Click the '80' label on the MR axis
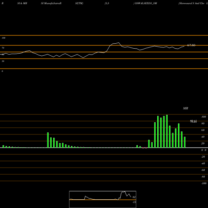The width and height of the screenshot is (208, 208). pos(203,124)
